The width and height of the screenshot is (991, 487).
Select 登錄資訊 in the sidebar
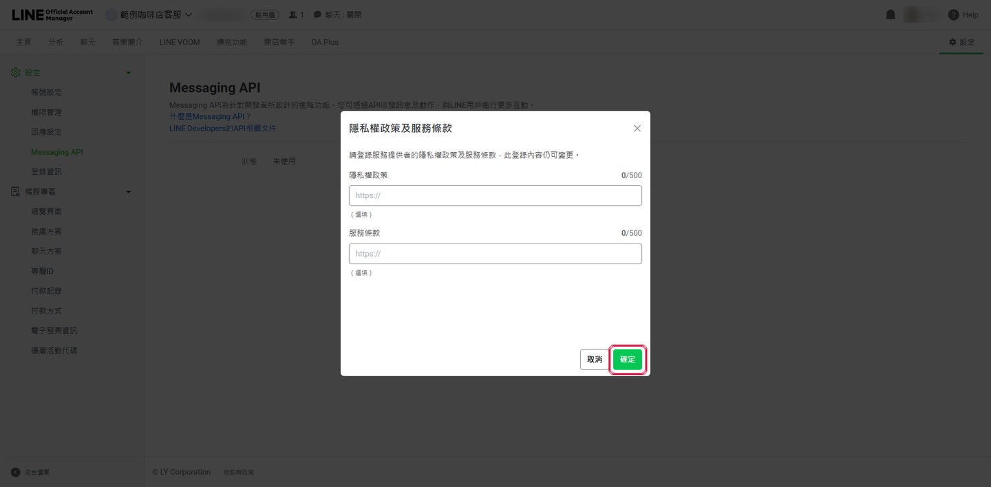[47, 171]
